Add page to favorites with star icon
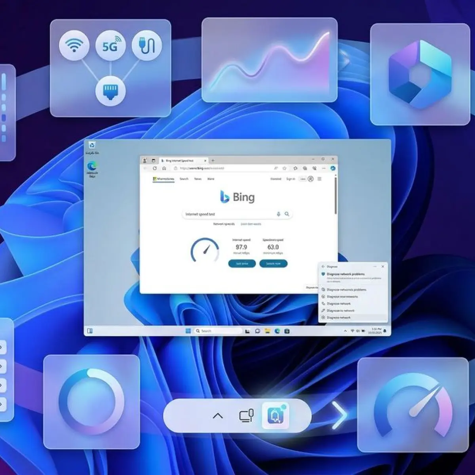This screenshot has width=475, height=475. pyautogui.click(x=284, y=168)
